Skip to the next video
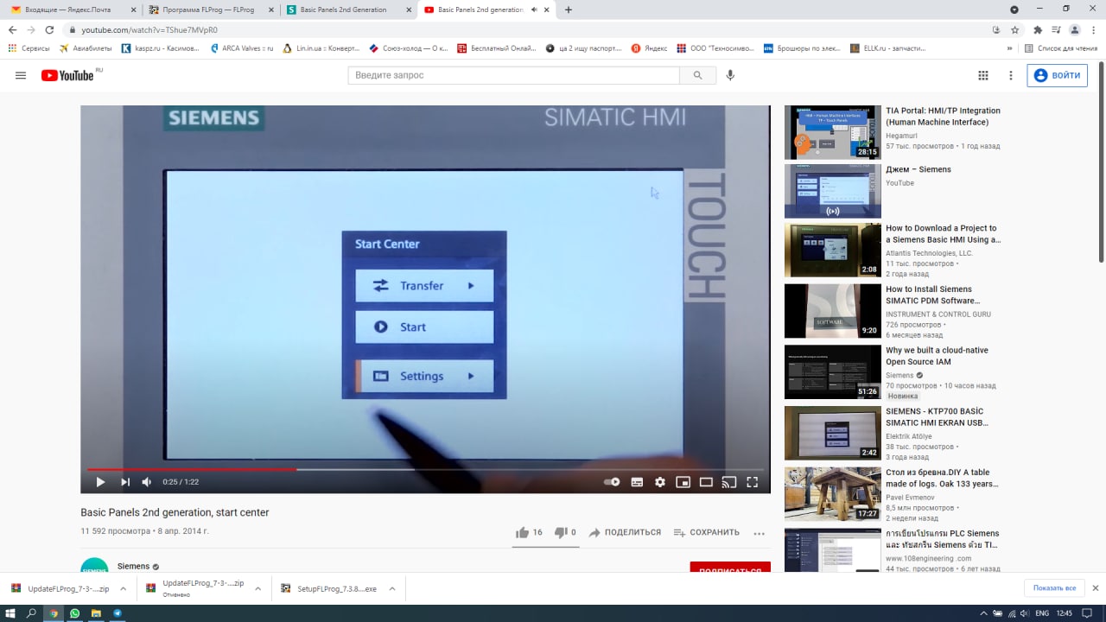This screenshot has width=1106, height=622. click(125, 482)
